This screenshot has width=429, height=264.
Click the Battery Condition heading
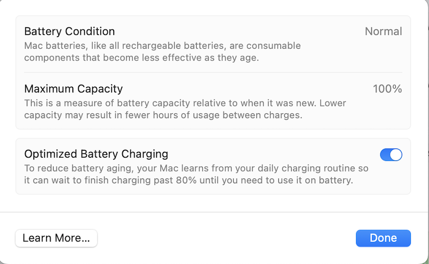pos(69,32)
